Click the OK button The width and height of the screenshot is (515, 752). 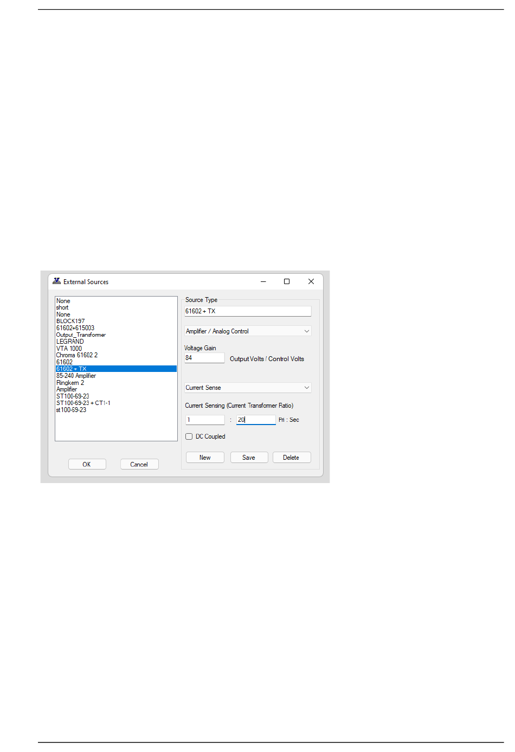click(87, 465)
